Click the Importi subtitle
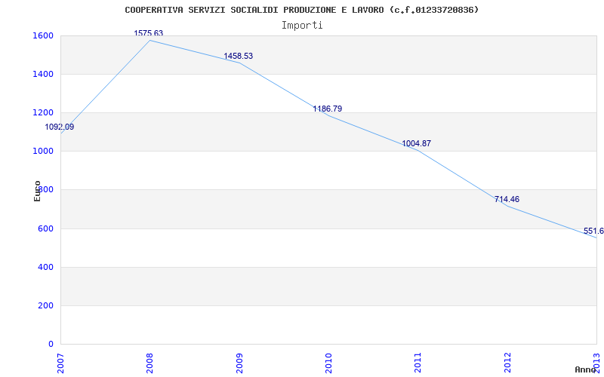The image size is (604, 377). [x=302, y=26]
